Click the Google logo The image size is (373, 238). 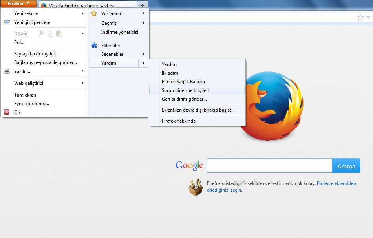click(x=189, y=165)
